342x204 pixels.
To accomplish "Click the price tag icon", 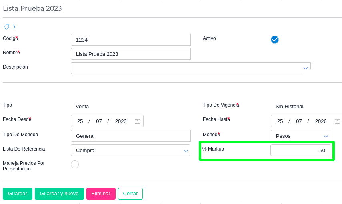I will click(6, 27).
